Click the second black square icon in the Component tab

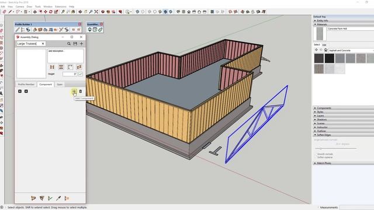[x=26, y=91]
